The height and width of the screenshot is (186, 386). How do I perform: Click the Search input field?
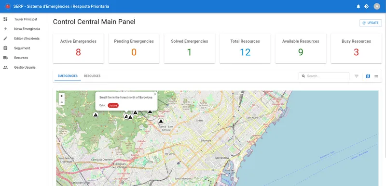324,76
